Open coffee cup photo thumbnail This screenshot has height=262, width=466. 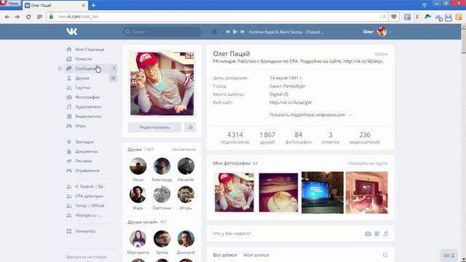pyautogui.click(x=278, y=192)
